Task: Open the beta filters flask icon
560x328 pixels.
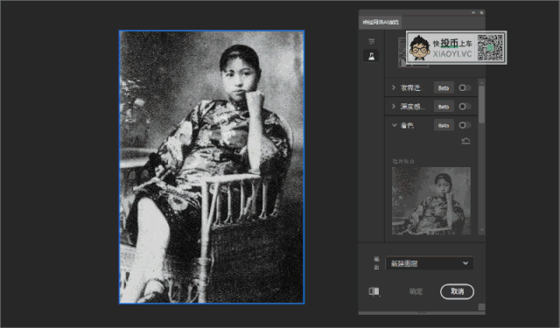Action: pyautogui.click(x=371, y=56)
